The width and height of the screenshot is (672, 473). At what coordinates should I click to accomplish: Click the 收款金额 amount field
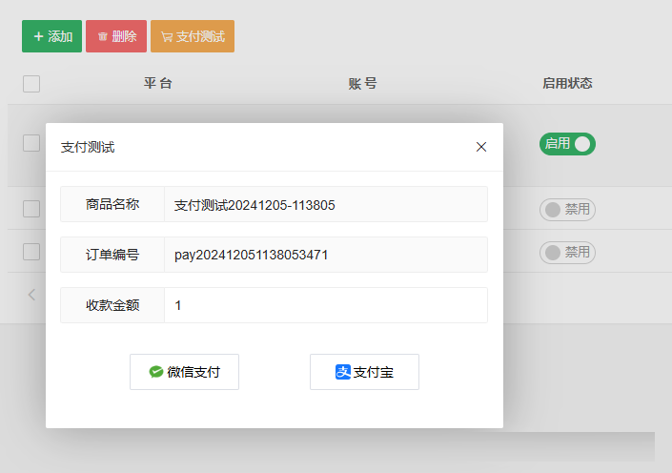325,305
